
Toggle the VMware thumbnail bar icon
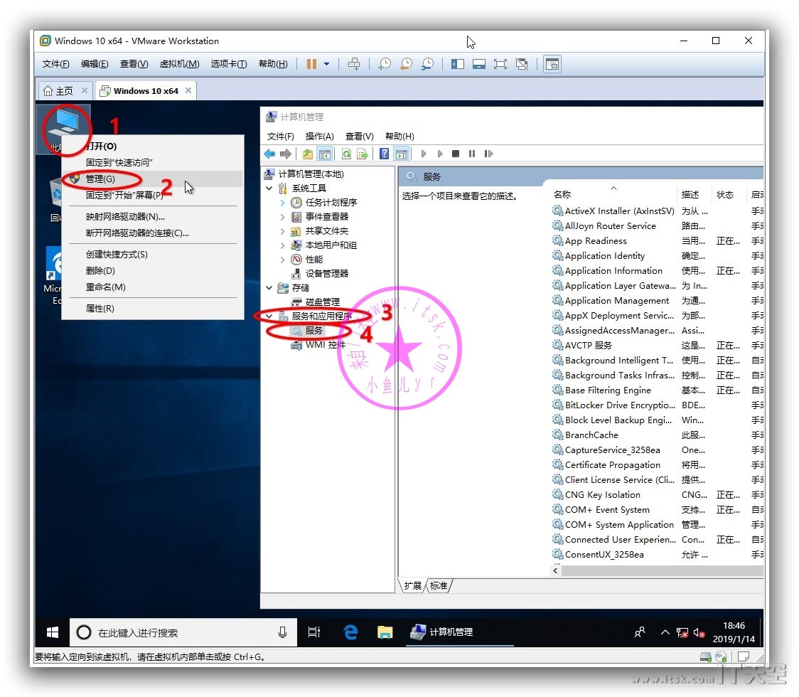(479, 64)
